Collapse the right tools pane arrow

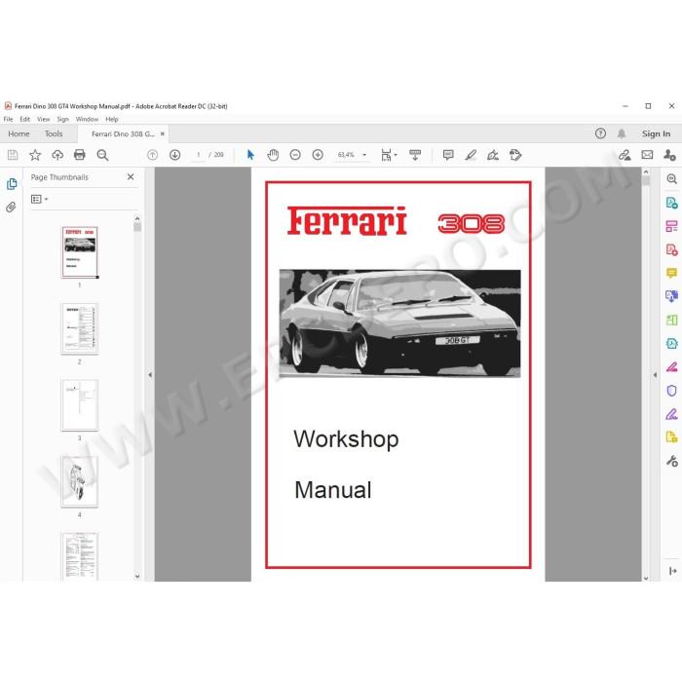point(655,374)
